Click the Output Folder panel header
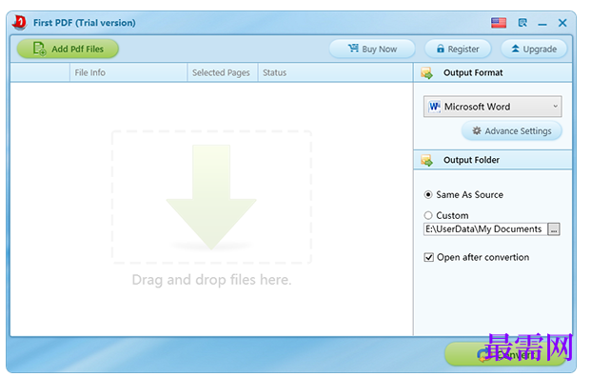Screen dimensions: 591x377 click(x=493, y=160)
